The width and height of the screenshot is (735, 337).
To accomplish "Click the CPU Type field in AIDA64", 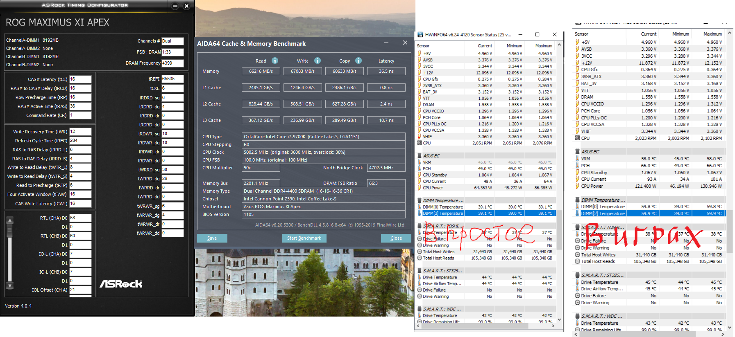I will tap(324, 137).
